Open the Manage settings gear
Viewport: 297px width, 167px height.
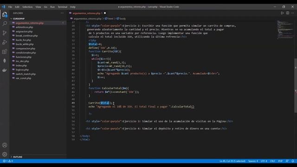[x=5, y=154]
